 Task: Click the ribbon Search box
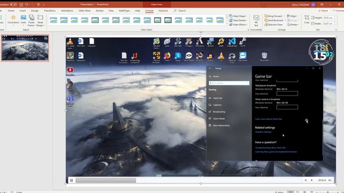pyautogui.click(x=180, y=11)
